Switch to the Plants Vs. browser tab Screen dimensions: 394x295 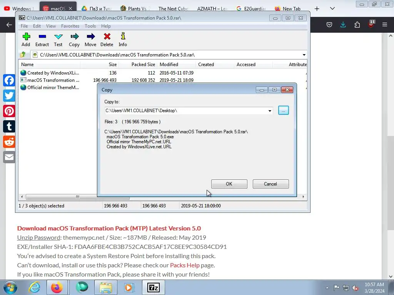135,8
